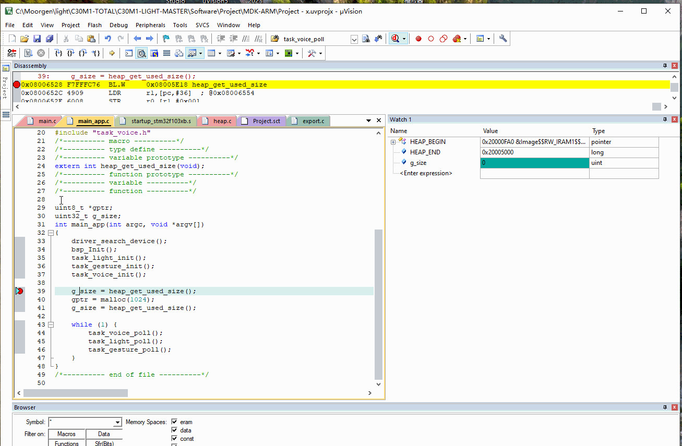Toggle the Command Window icon

click(x=129, y=53)
